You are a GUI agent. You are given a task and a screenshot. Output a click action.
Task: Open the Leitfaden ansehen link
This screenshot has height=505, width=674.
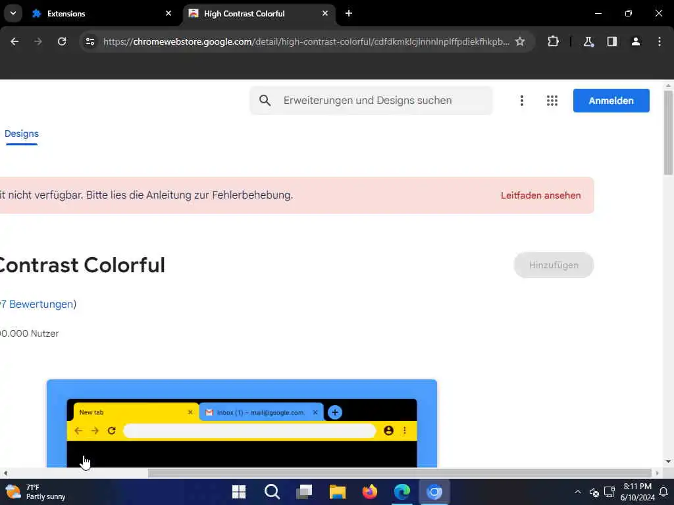click(541, 195)
